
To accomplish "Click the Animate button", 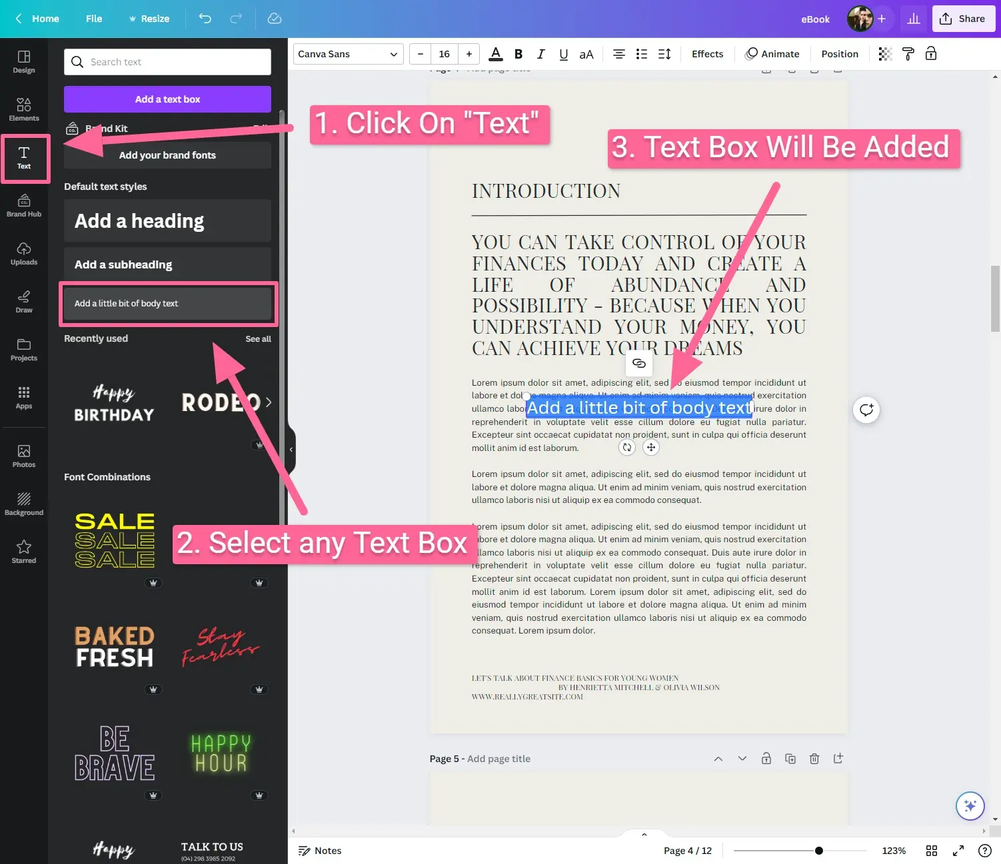I will coord(772,54).
